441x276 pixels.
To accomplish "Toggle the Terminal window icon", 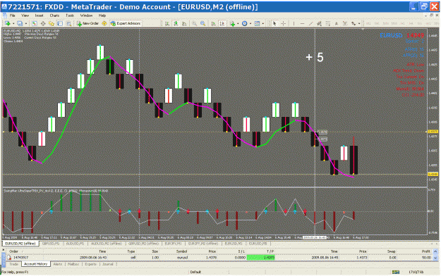I will [60, 23].
